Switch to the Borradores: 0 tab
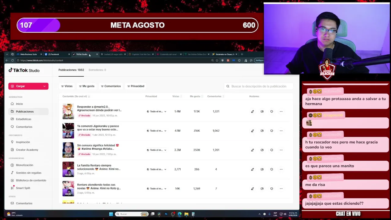The image size is (391, 220). point(97,70)
